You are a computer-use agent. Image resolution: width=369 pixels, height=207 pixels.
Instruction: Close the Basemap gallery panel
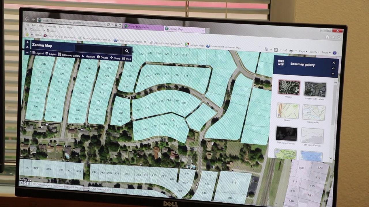click(334, 63)
